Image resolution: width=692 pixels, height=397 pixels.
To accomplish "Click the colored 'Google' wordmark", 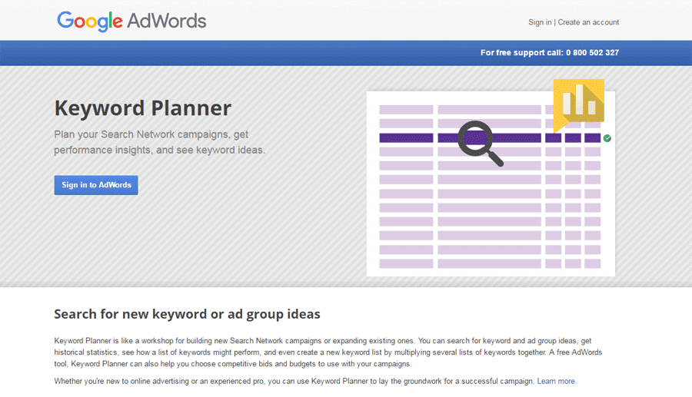I will pyautogui.click(x=91, y=21).
